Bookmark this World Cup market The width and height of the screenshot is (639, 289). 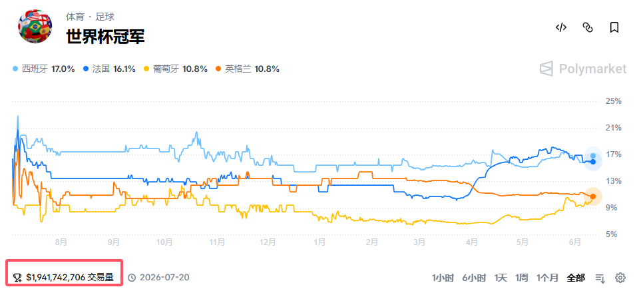click(x=614, y=27)
